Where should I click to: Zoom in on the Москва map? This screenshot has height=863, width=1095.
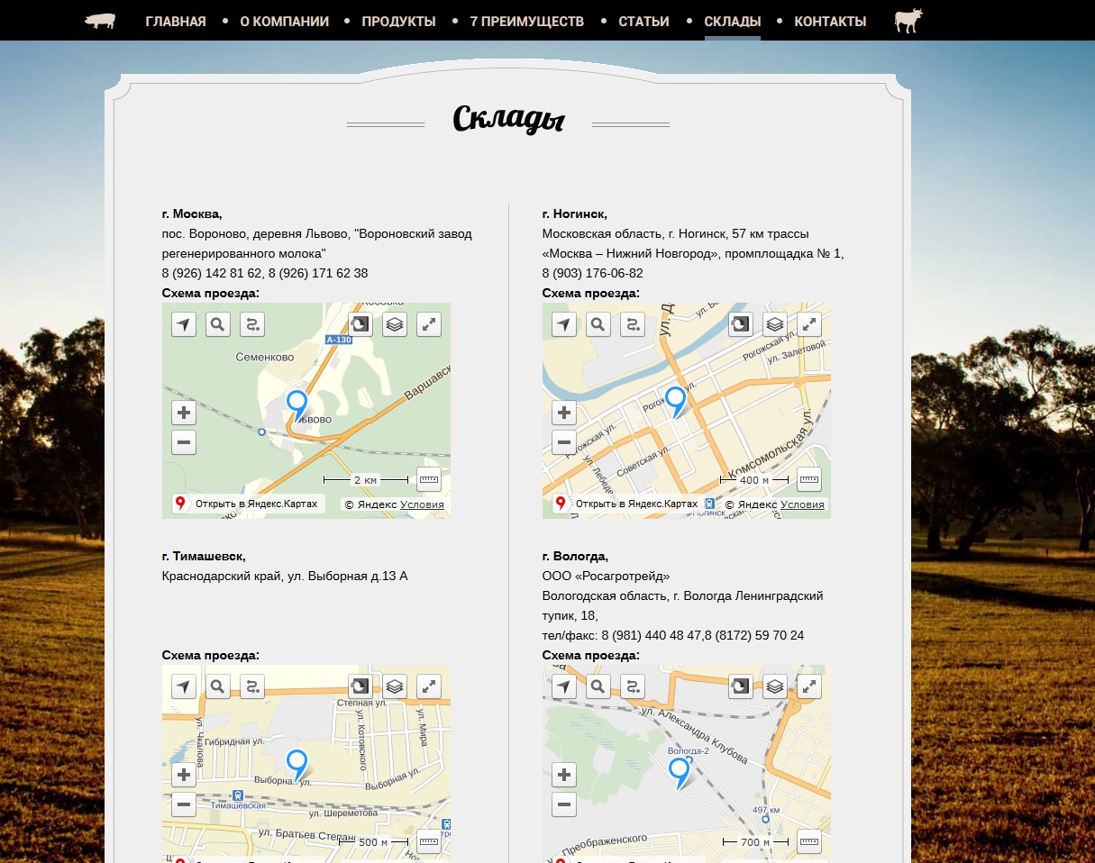pos(184,413)
